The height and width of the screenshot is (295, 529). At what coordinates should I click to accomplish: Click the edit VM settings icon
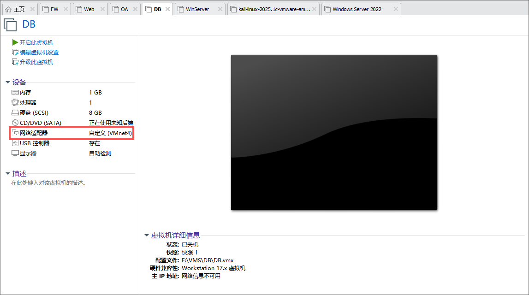pyautogui.click(x=15, y=52)
